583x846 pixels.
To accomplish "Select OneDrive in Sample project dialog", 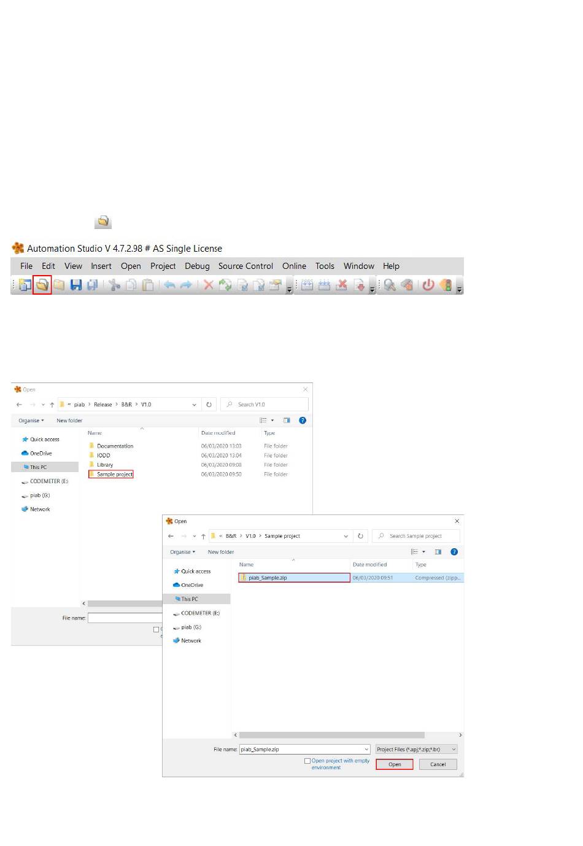I will [x=188, y=585].
